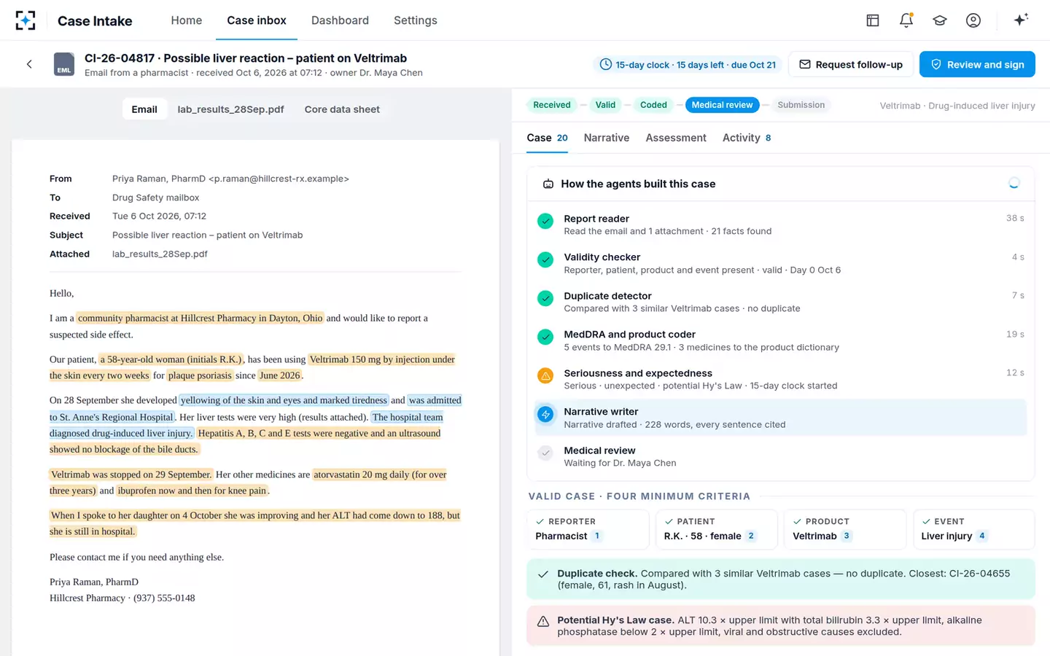
Task: Open the user profile icon
Action: point(973,20)
